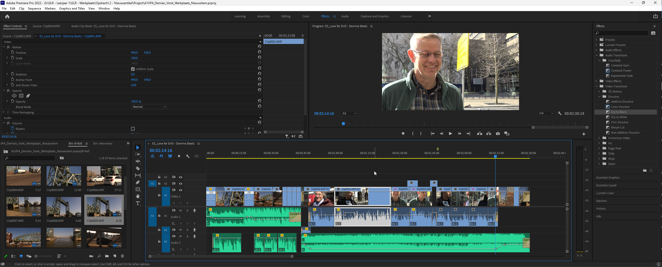Image resolution: width=662 pixels, height=267 pixels.
Task: Click the Add Marker button in Program monitor
Action: coord(403,134)
